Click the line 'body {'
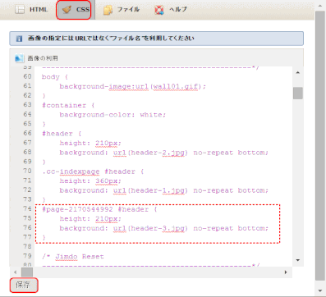This screenshot has height=297, width=326. (55, 77)
